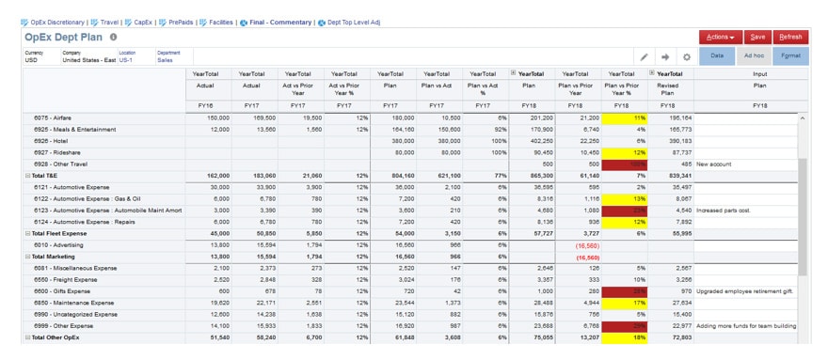Click the scroll up arrow
This screenshot has height=360, width=828.
coord(803,118)
